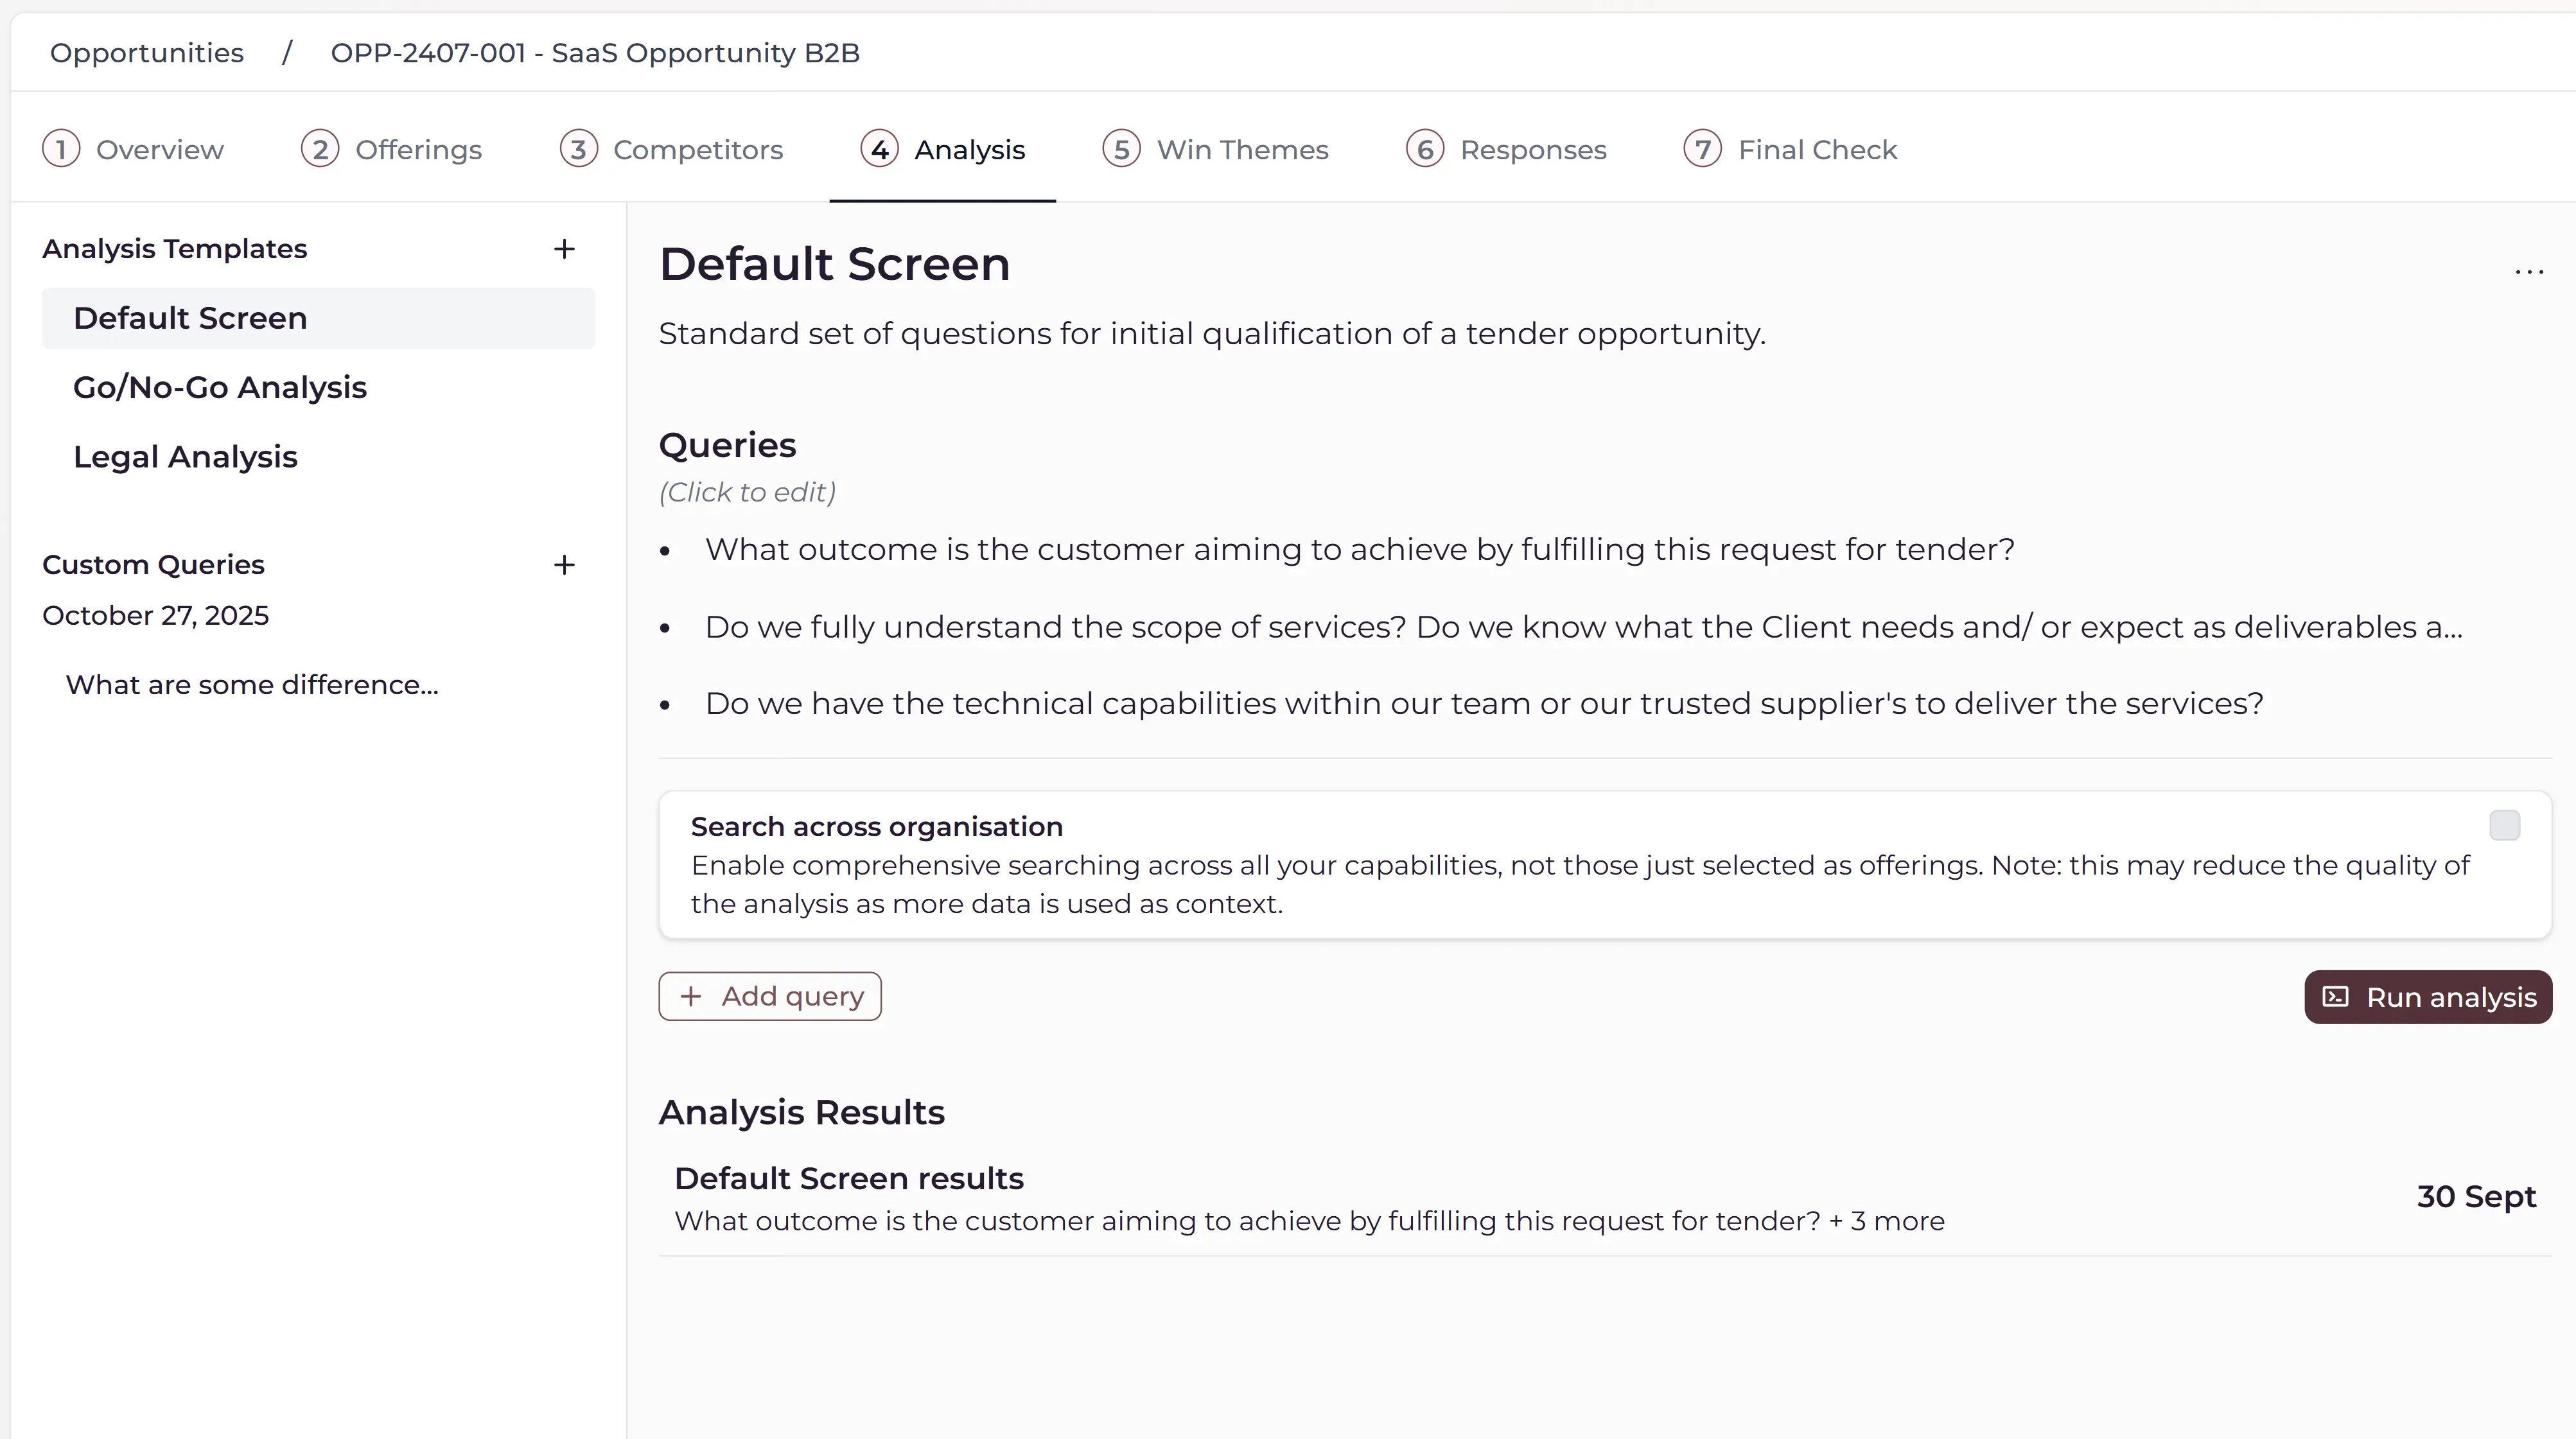Click the Final Check step circle icon

coord(1704,149)
